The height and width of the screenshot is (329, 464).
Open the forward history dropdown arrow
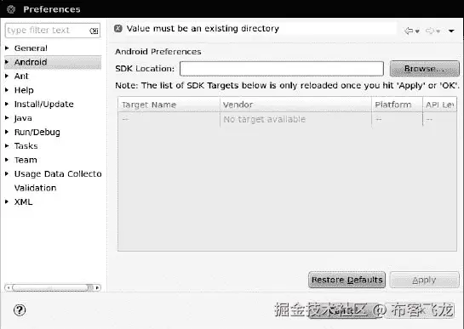click(x=438, y=31)
